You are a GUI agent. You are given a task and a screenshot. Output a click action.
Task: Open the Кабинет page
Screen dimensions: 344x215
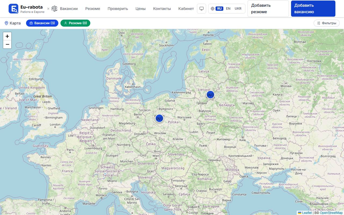[186, 9]
